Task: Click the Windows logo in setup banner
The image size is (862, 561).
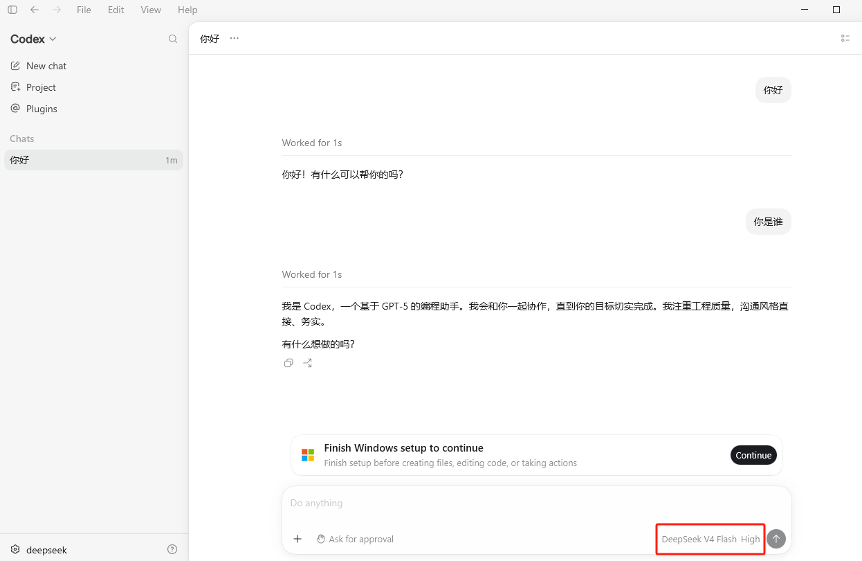Action: (308, 455)
